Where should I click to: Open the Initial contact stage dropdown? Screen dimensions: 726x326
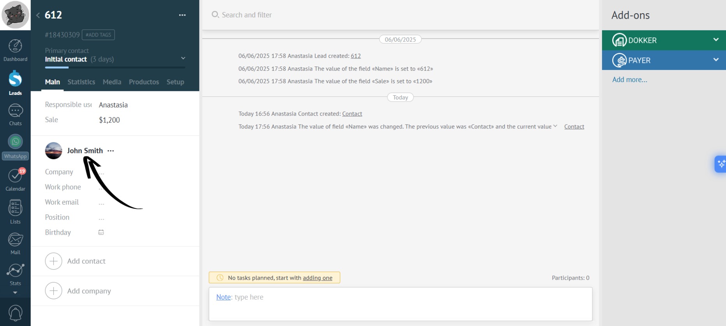pyautogui.click(x=183, y=58)
